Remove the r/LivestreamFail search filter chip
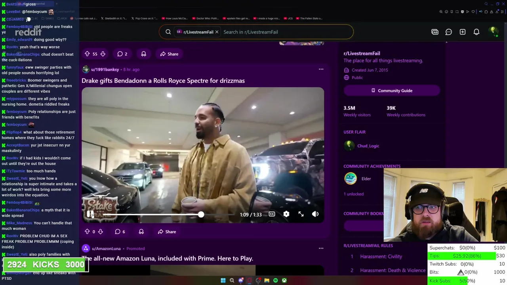The width and height of the screenshot is (507, 285). [217, 32]
